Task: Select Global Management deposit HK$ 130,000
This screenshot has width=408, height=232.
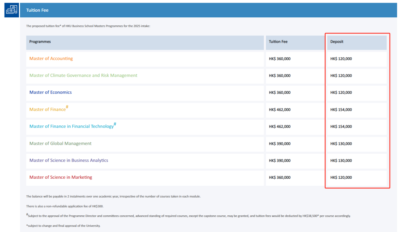Action: 341,144
